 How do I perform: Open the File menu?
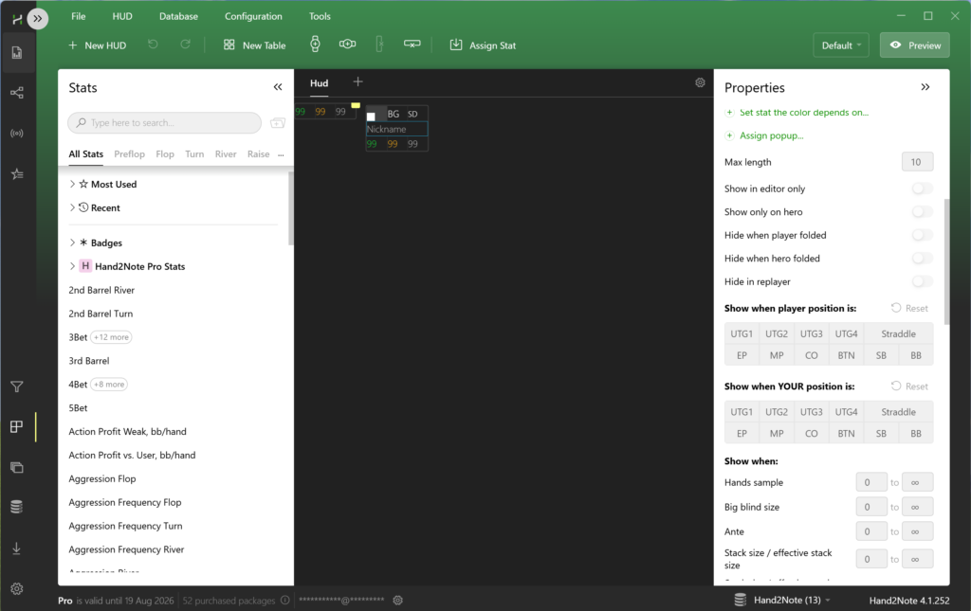click(x=78, y=16)
